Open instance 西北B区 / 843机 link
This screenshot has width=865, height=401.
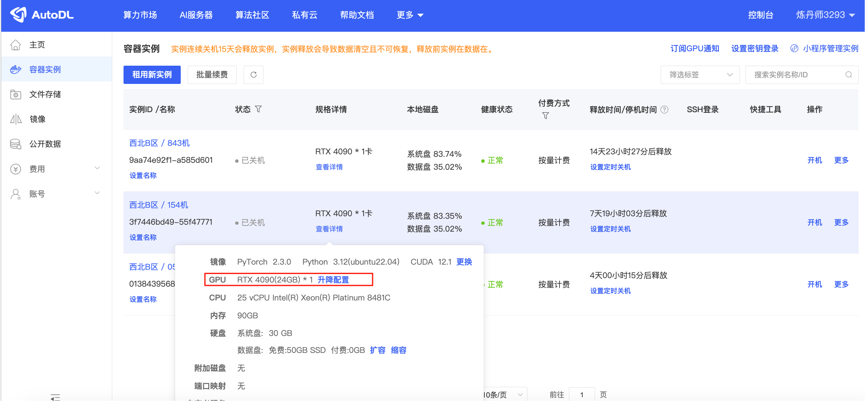[x=159, y=143]
